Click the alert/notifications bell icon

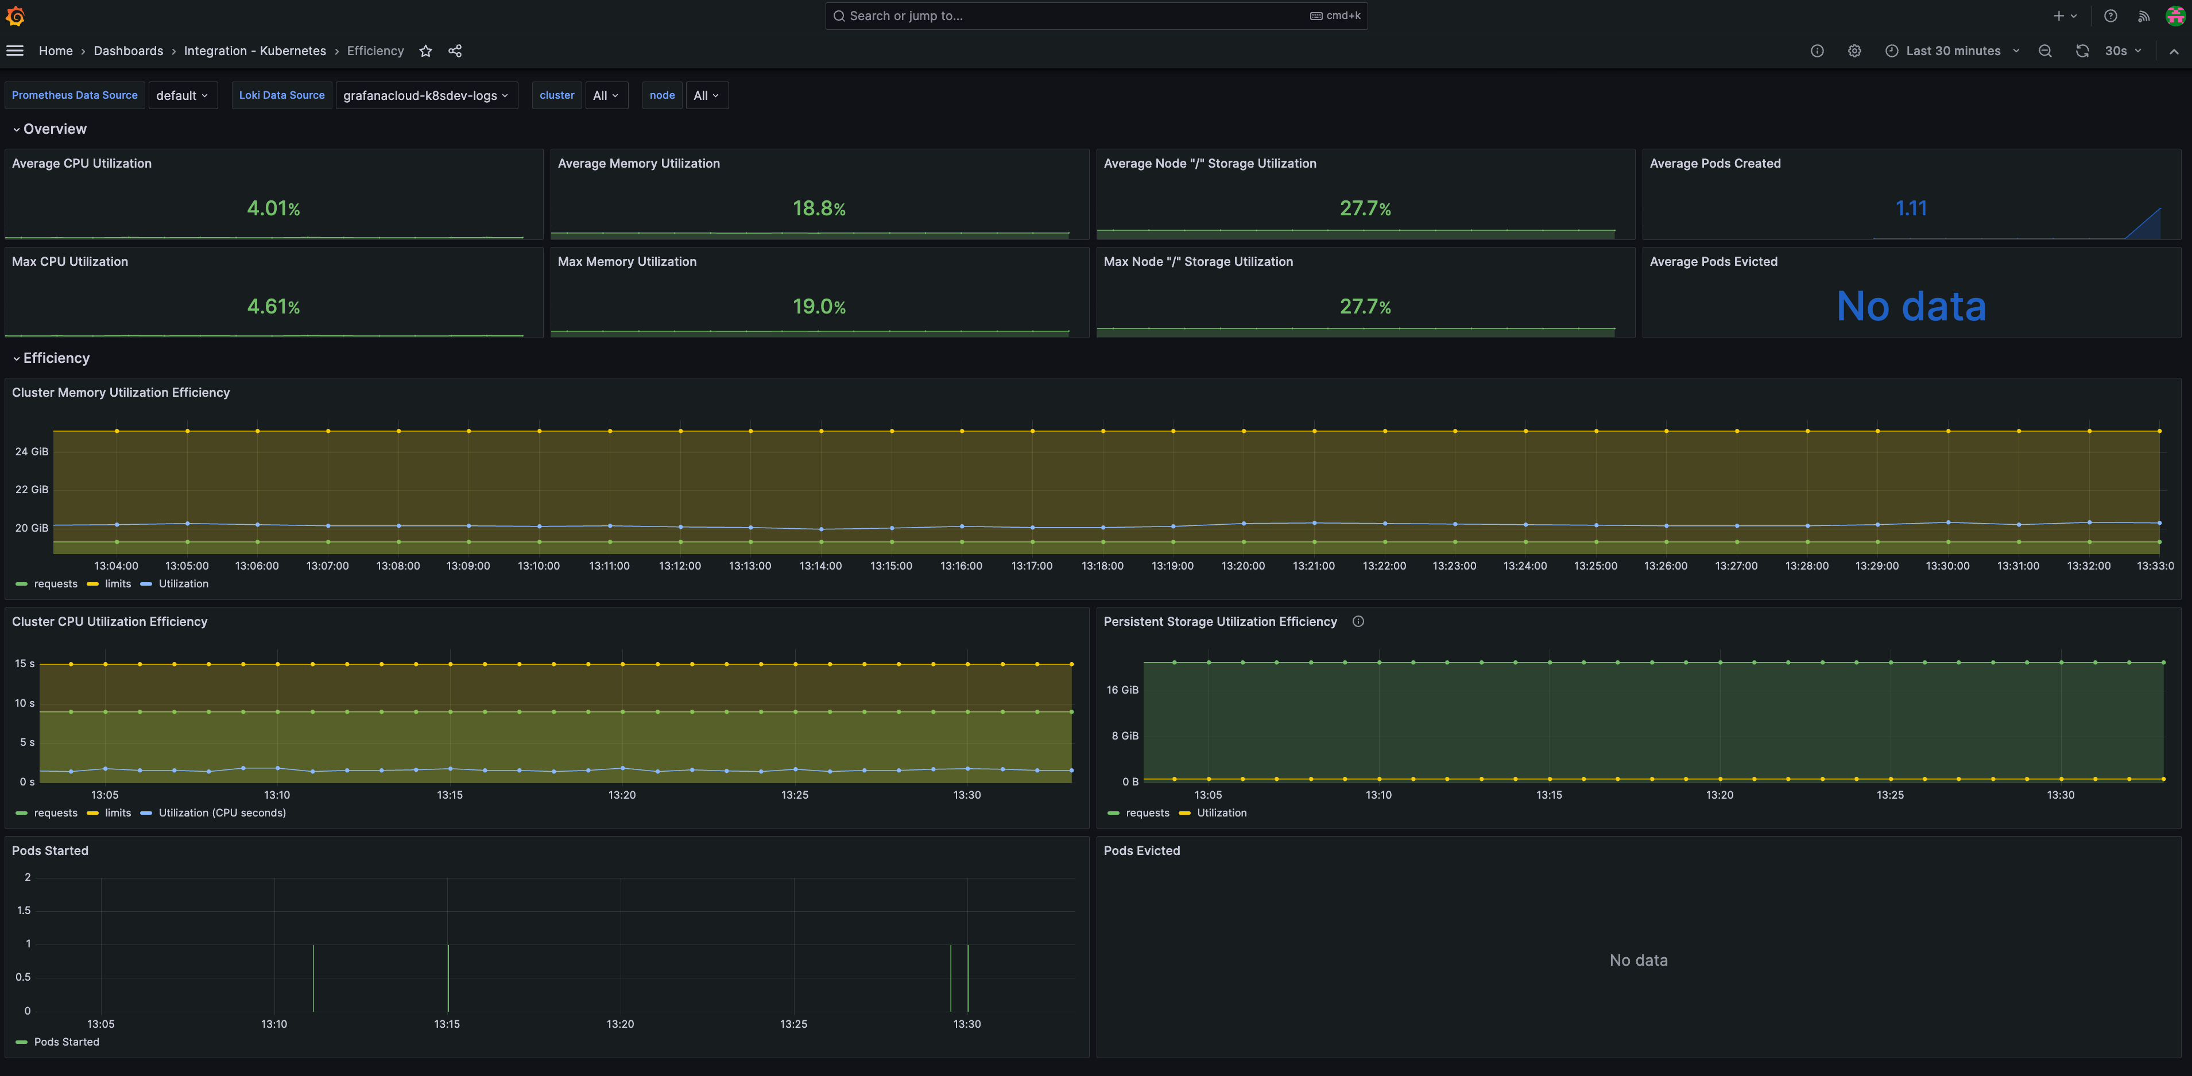[x=2141, y=16]
